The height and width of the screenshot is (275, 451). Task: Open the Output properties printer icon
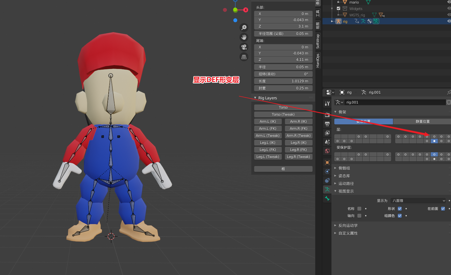click(327, 124)
